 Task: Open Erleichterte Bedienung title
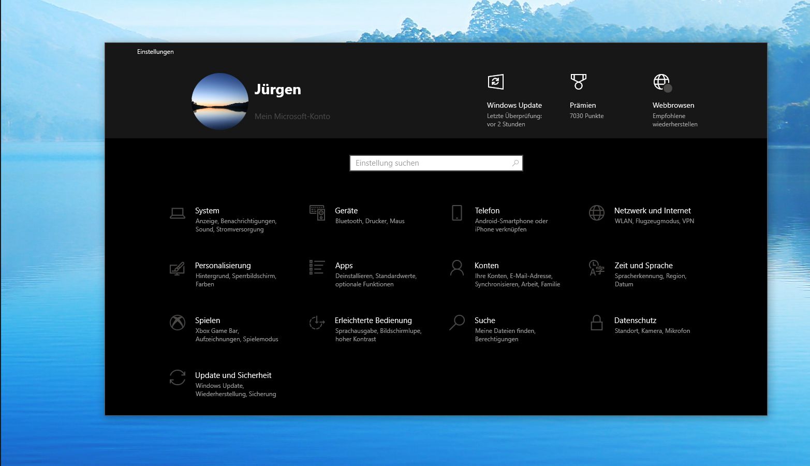tap(373, 321)
